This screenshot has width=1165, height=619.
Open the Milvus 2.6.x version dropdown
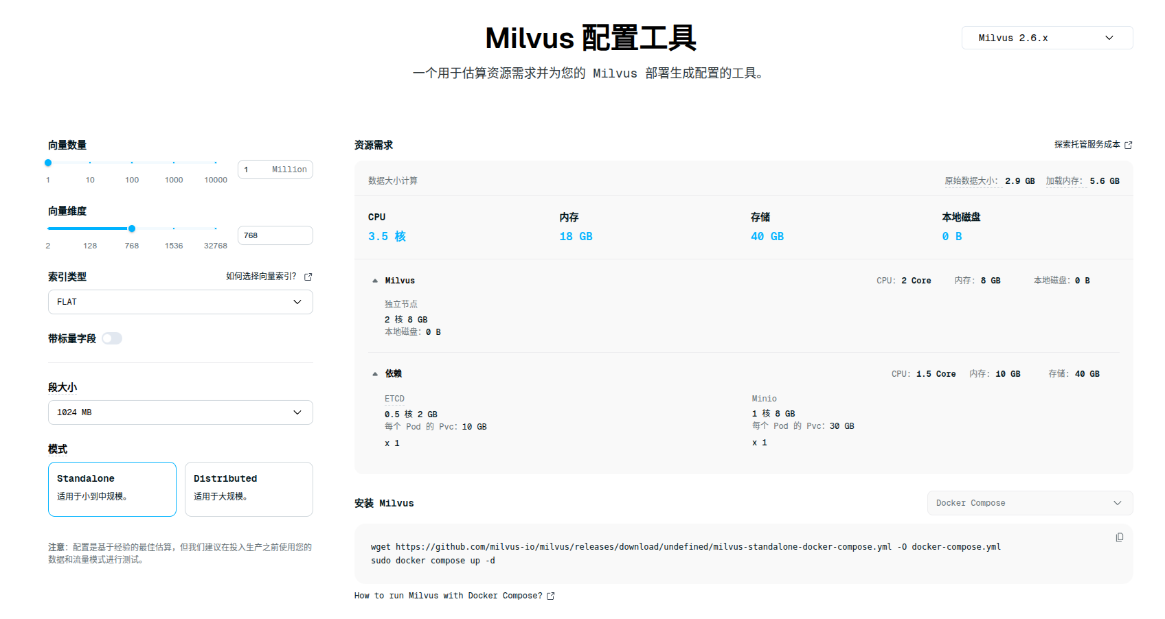click(x=1046, y=38)
